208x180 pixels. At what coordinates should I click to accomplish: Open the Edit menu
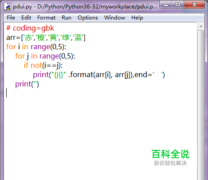coord(26,18)
